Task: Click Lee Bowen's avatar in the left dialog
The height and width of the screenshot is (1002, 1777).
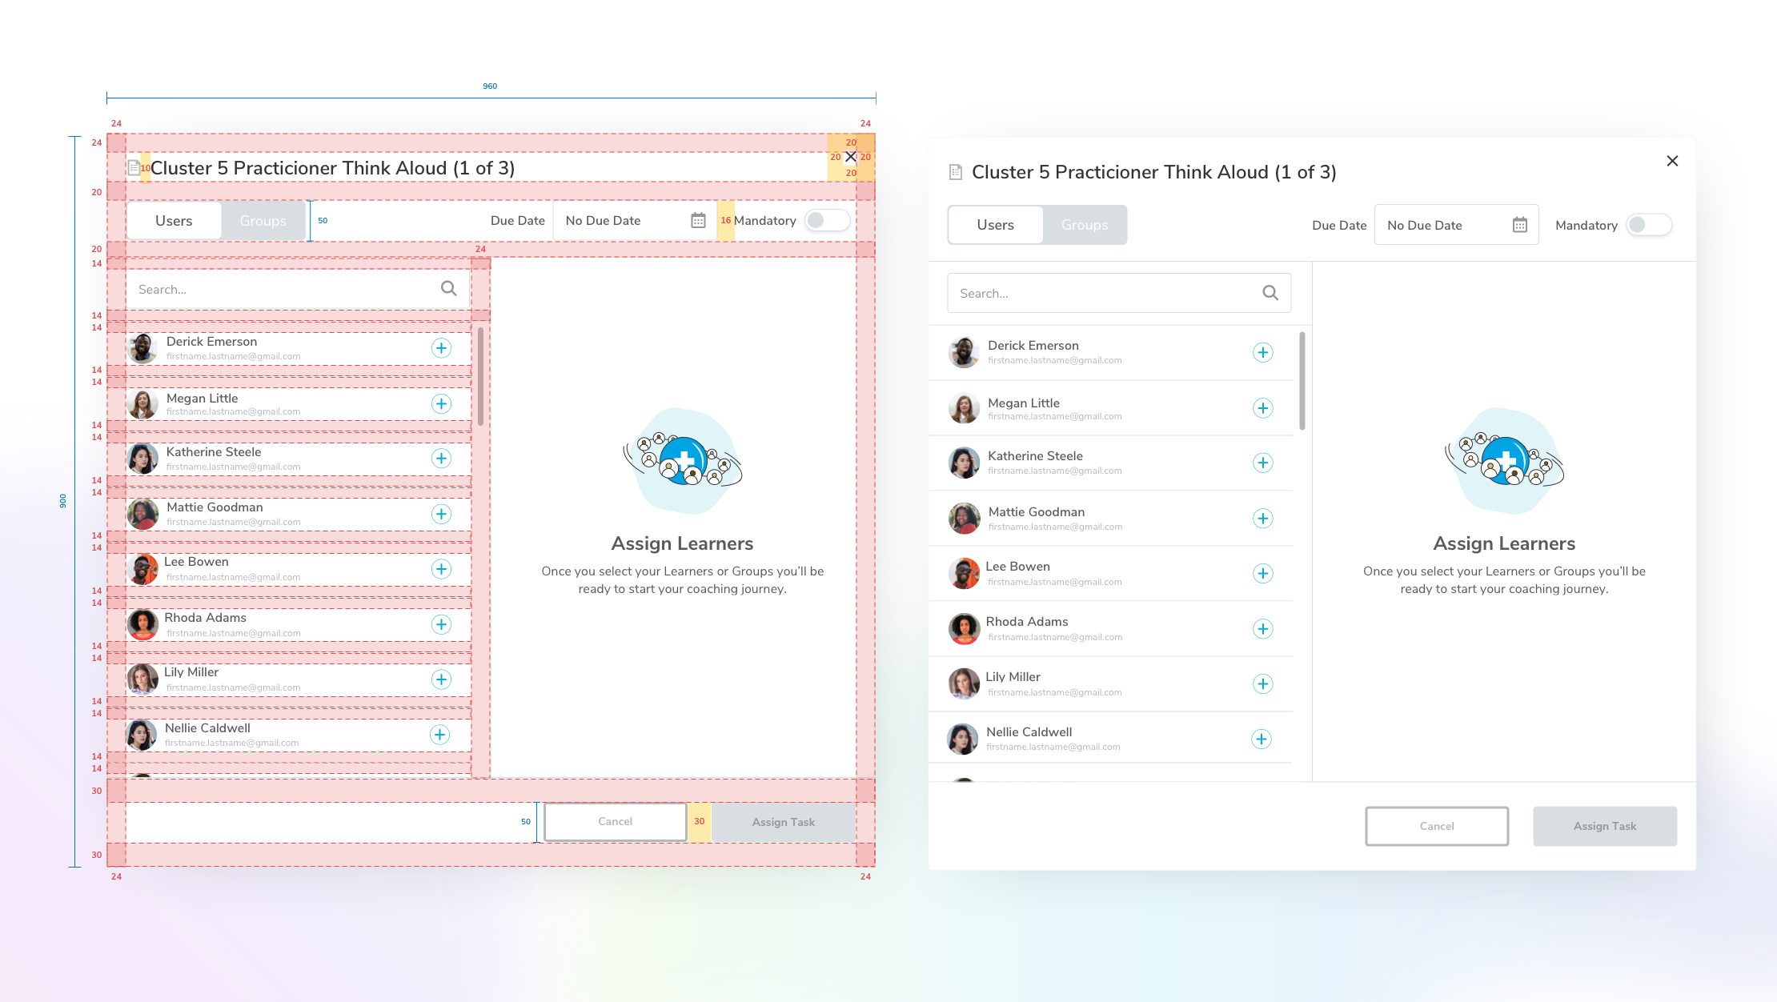Action: click(142, 569)
